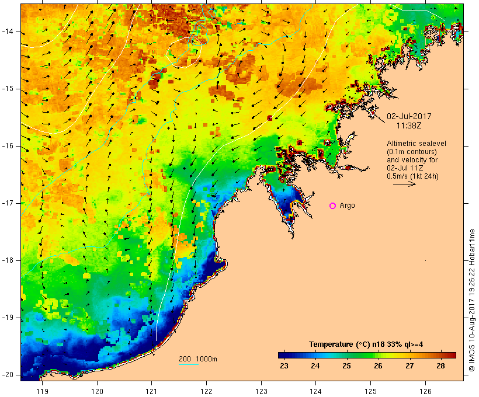Click the colorbar tick label '28'
The width and height of the screenshot is (479, 397).
coord(440,366)
